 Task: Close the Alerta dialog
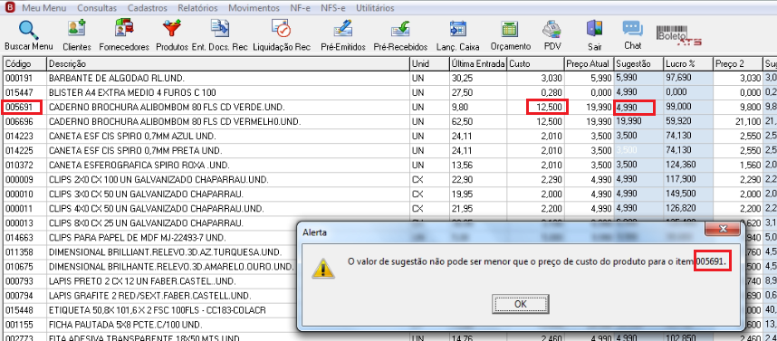(x=723, y=229)
